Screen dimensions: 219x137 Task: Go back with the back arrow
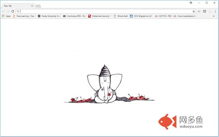point(3,11)
